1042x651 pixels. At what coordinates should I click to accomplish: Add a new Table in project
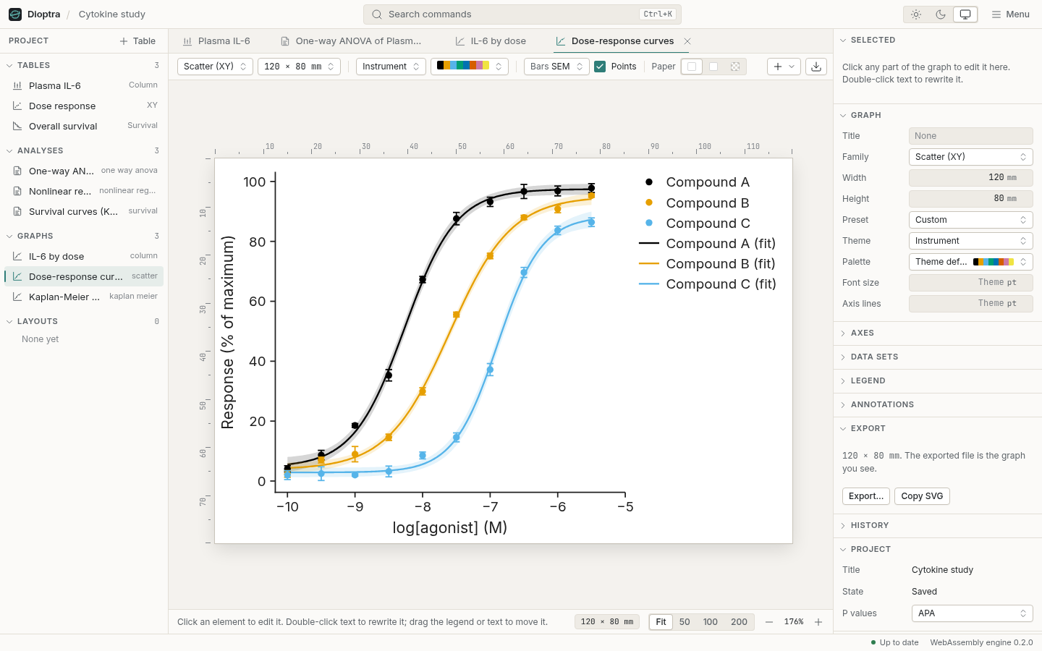[x=137, y=41]
